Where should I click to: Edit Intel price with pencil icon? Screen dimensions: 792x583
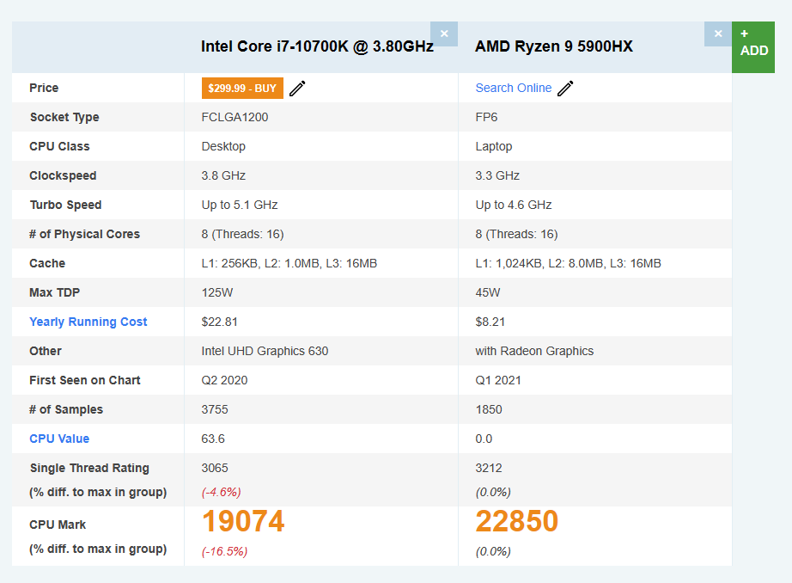297,88
